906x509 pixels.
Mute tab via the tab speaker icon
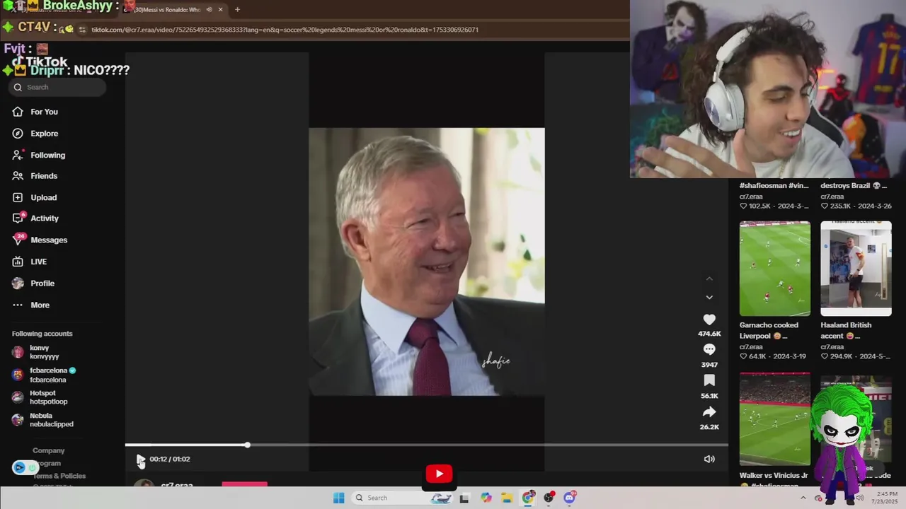coord(209,9)
